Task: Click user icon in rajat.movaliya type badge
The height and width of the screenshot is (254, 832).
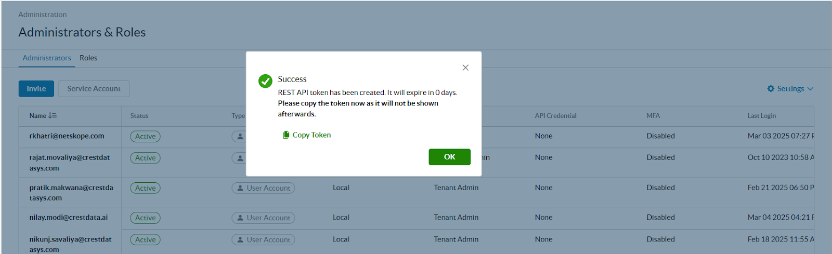Action: (240, 158)
